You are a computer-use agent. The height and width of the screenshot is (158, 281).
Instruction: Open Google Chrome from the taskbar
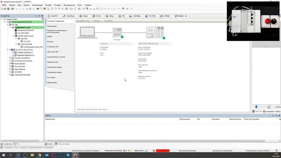[40, 155]
